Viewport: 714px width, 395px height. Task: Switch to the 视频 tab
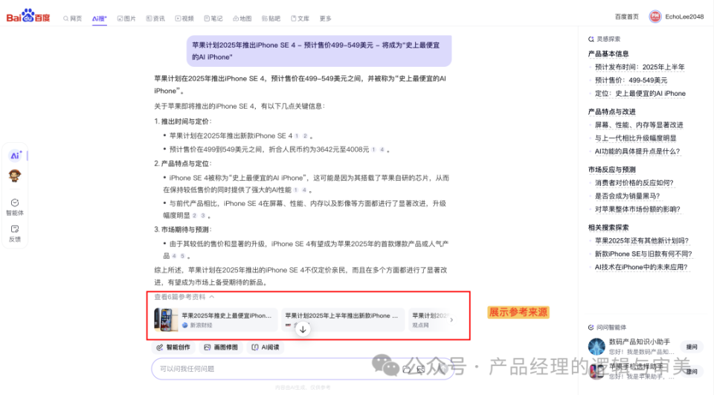pos(184,19)
